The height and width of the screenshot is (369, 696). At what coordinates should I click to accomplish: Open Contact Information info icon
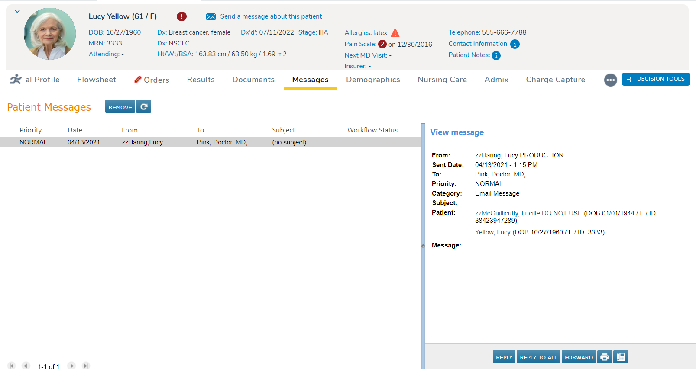515,44
